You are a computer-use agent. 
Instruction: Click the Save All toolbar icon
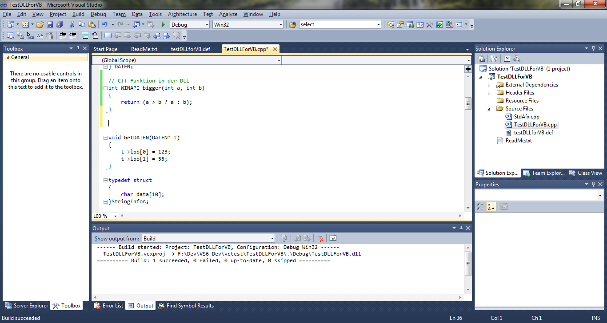[59, 25]
